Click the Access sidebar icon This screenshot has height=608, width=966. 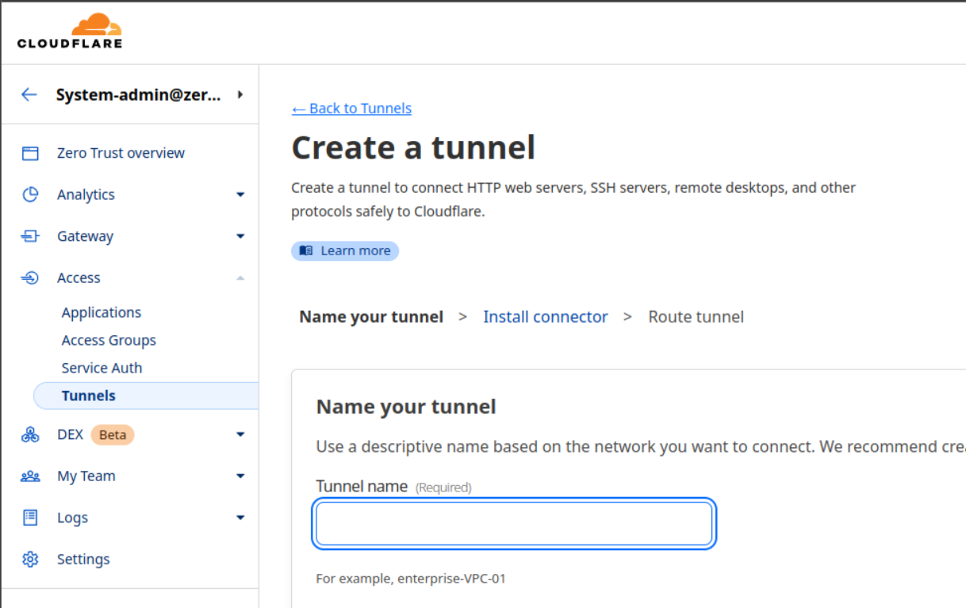pyautogui.click(x=30, y=278)
